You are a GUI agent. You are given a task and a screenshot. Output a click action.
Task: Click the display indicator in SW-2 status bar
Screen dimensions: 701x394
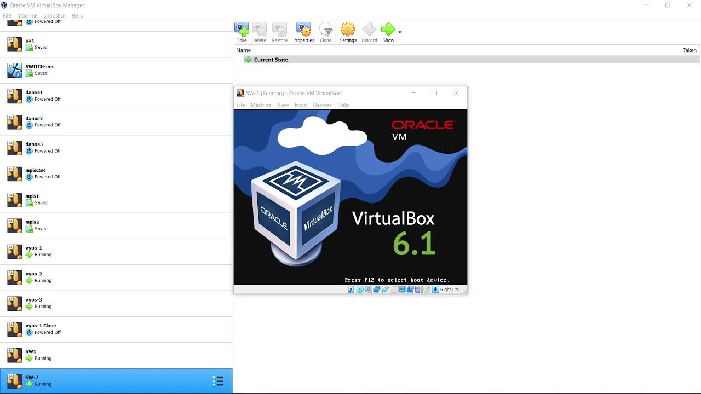[x=402, y=289]
